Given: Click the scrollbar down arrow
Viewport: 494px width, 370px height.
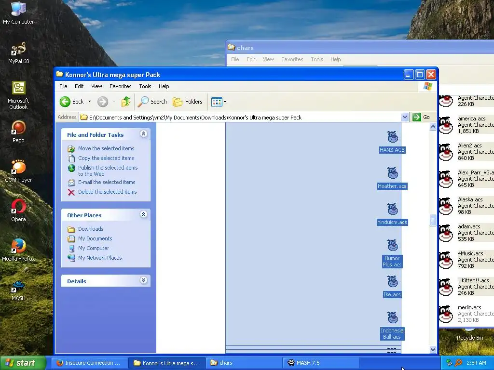Looking at the screenshot, I should pyautogui.click(x=433, y=350).
